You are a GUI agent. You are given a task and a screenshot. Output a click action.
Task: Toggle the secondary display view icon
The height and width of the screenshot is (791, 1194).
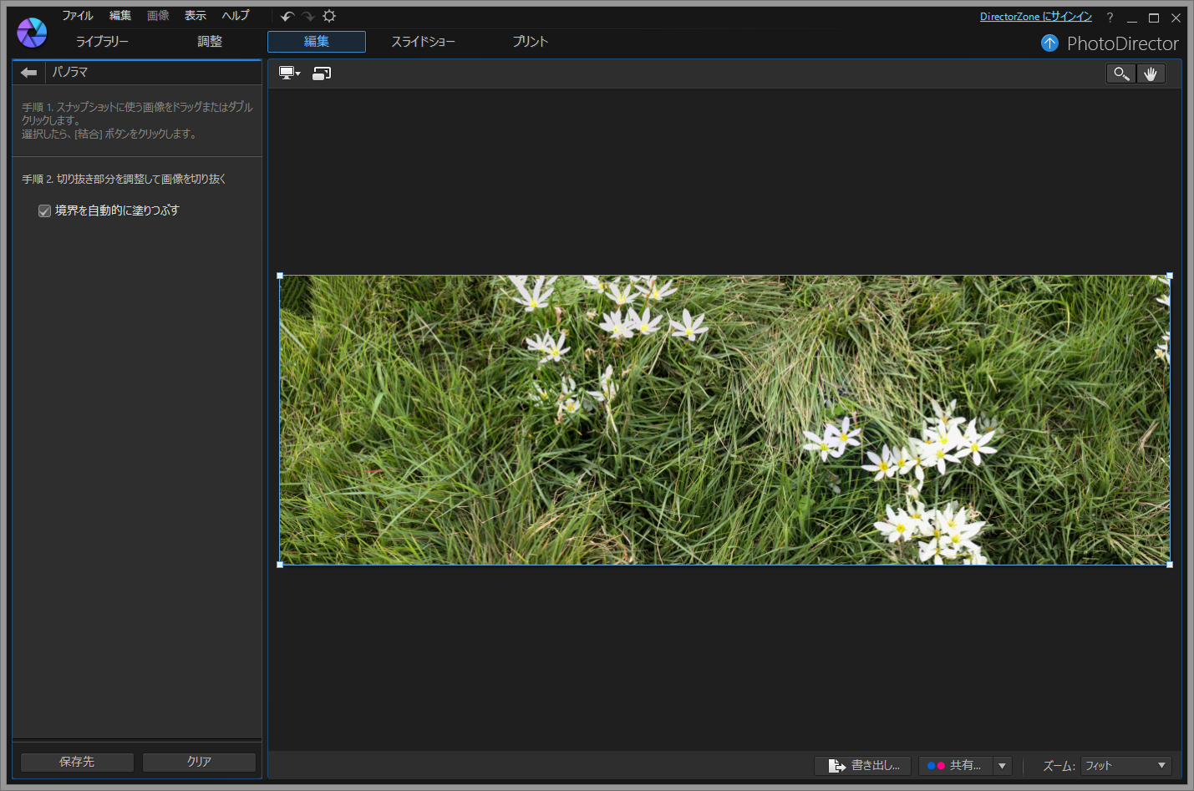point(322,74)
